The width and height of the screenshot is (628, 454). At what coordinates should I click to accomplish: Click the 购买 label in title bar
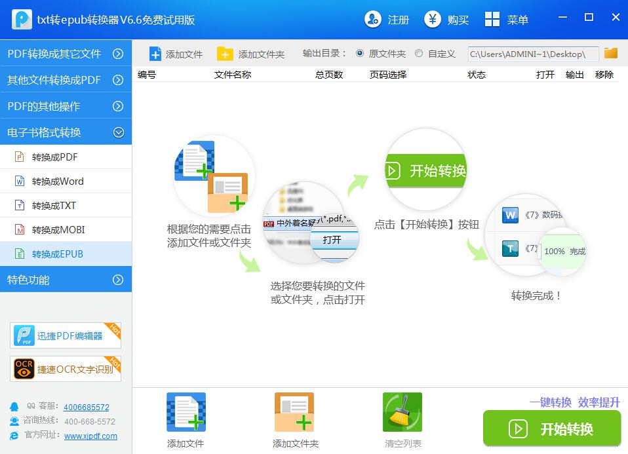458,20
